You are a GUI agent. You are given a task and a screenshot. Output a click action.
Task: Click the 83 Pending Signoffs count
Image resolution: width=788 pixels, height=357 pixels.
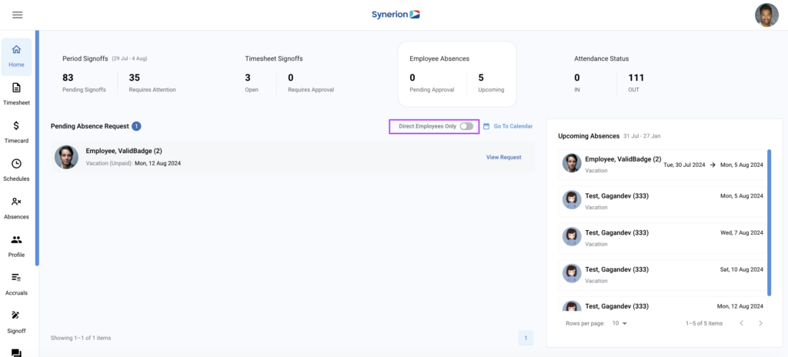click(68, 78)
